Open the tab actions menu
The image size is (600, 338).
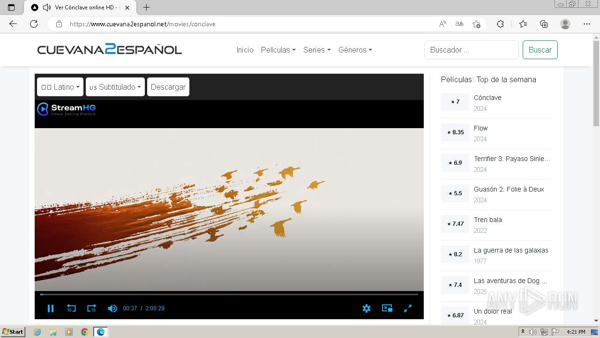(x=11, y=8)
